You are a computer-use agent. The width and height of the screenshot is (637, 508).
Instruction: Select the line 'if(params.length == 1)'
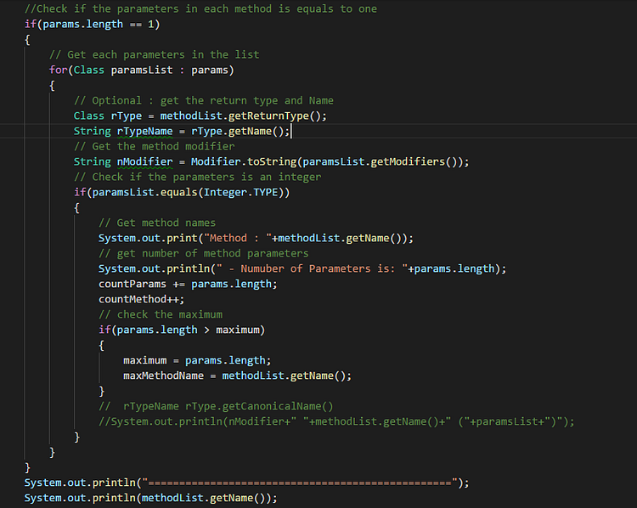[93, 25]
